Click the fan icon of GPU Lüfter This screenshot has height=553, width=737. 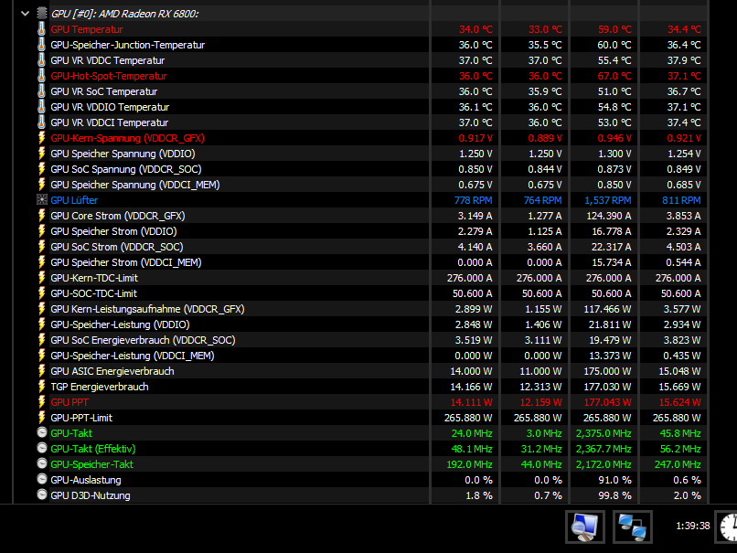point(42,199)
